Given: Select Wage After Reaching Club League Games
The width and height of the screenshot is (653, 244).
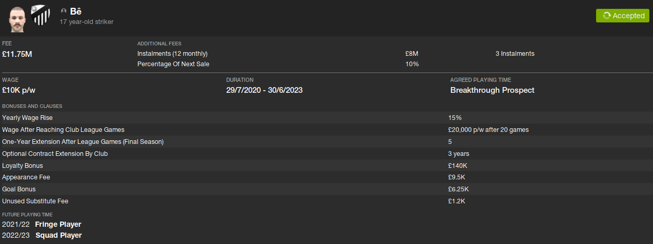Looking at the screenshot, I should pyautogui.click(x=63, y=130).
